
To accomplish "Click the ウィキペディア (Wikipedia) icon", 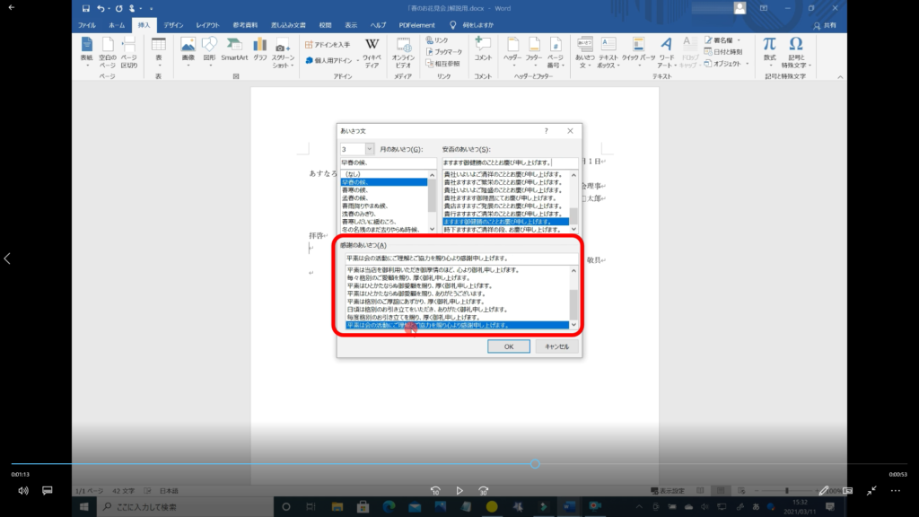I will click(x=372, y=50).
